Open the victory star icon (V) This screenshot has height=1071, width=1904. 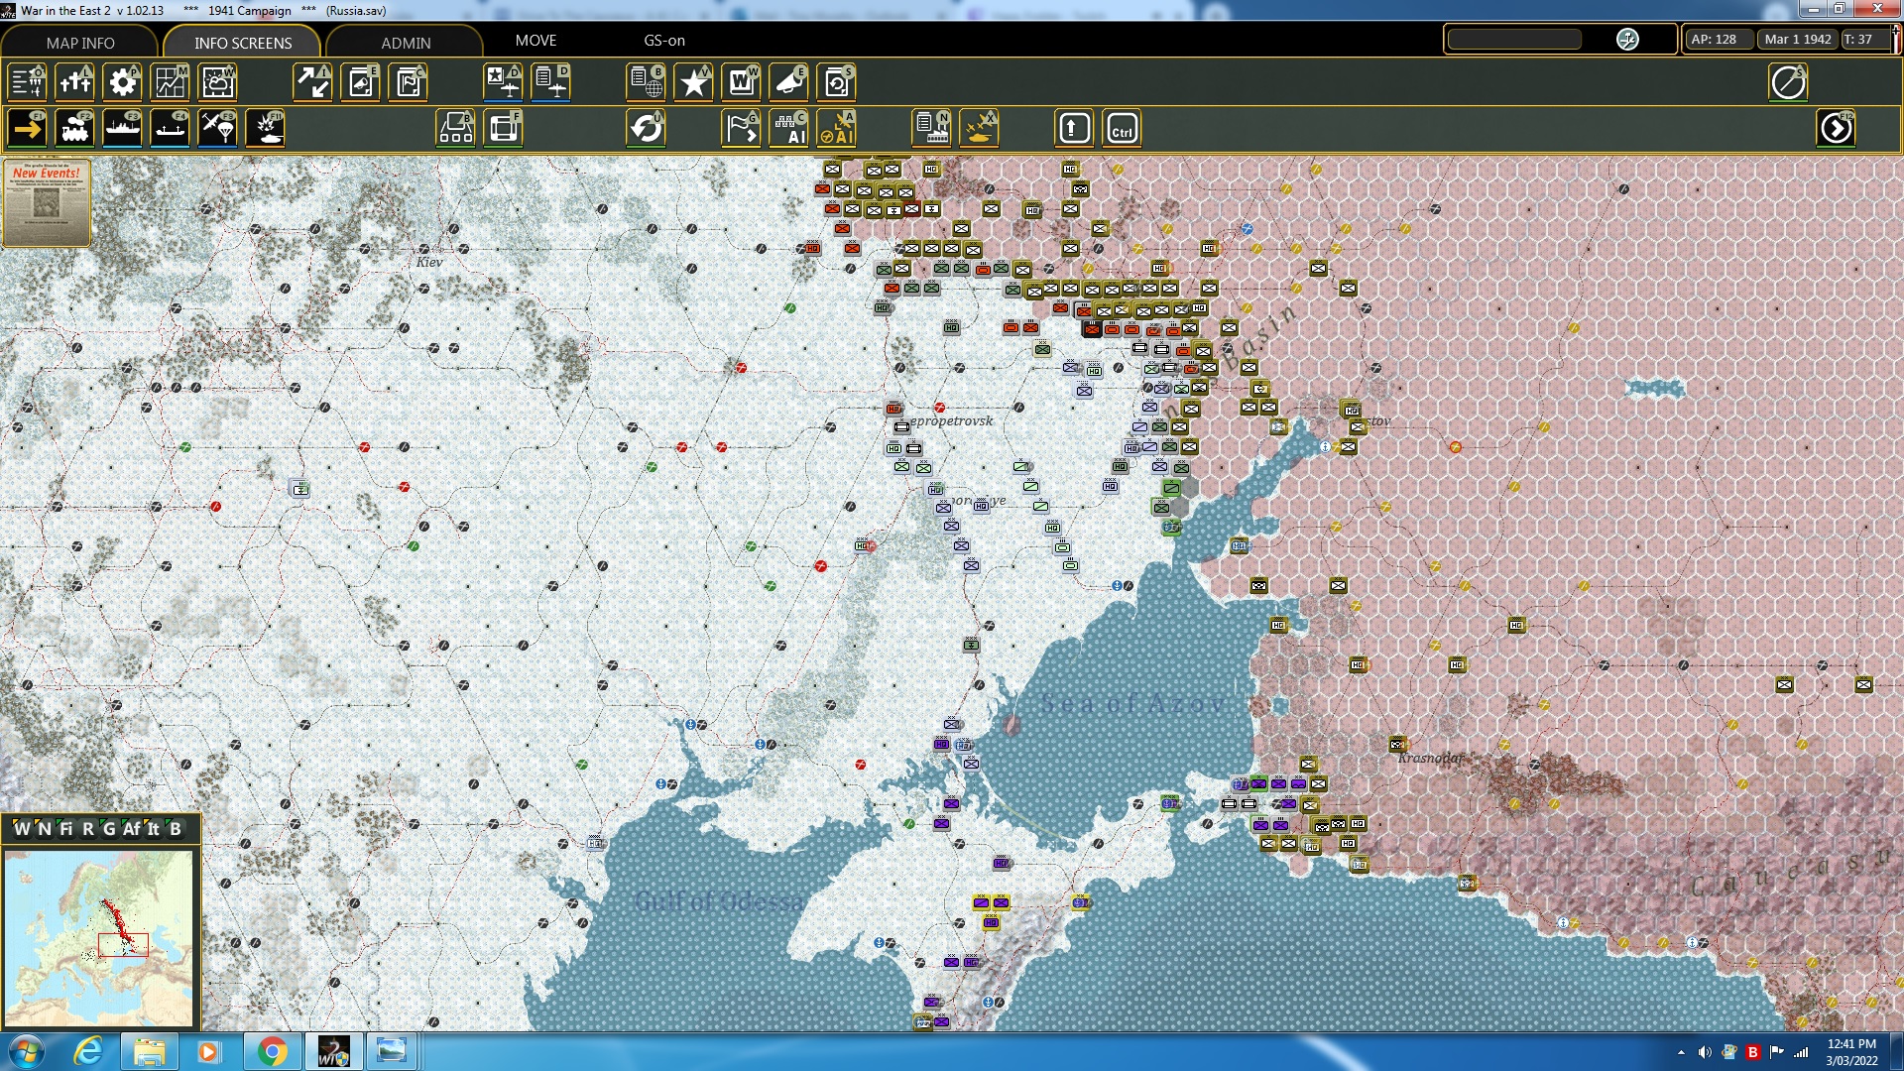click(693, 82)
